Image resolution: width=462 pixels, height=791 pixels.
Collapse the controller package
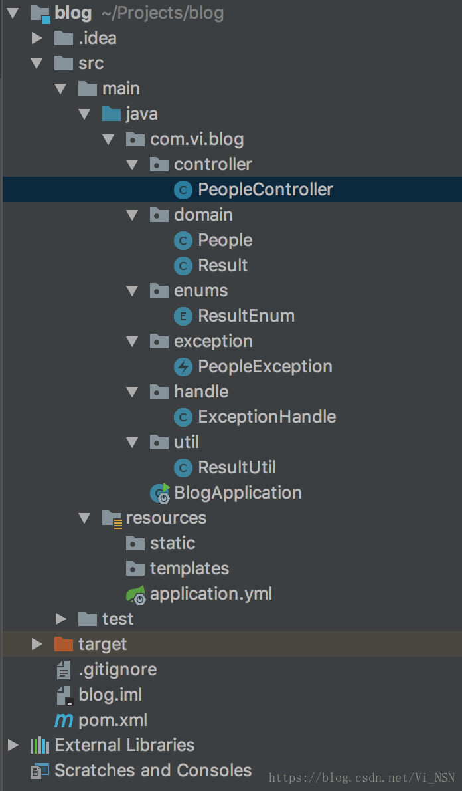click(132, 165)
